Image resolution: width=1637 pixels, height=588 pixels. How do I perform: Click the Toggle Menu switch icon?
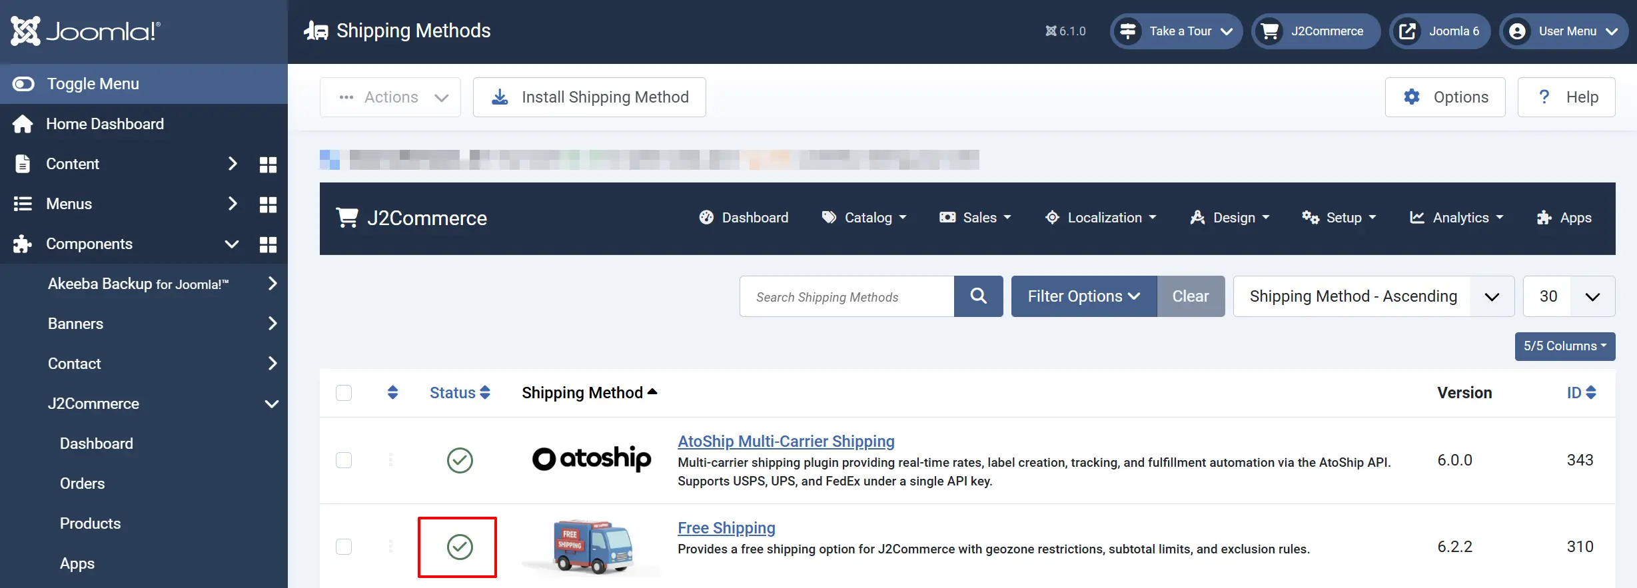point(23,84)
